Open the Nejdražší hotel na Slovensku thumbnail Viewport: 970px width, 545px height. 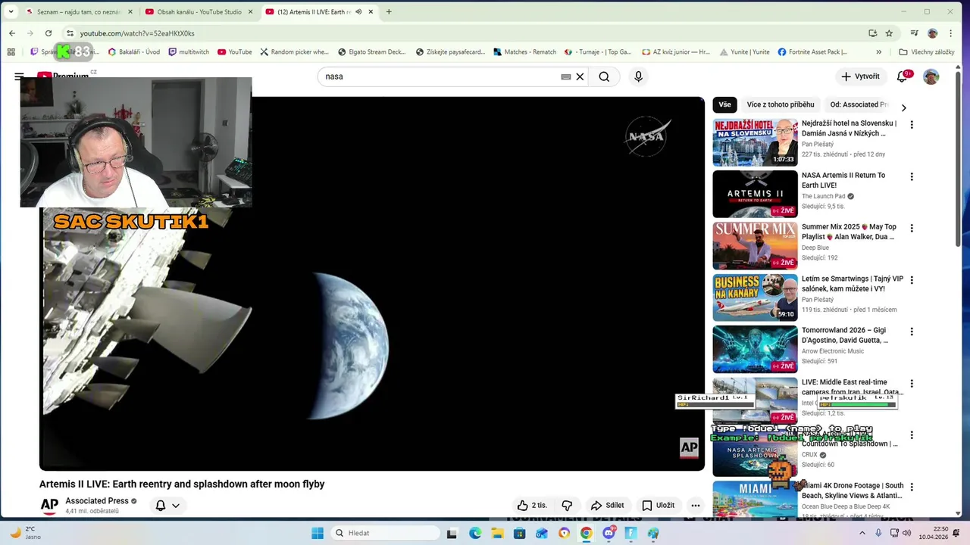(755, 142)
